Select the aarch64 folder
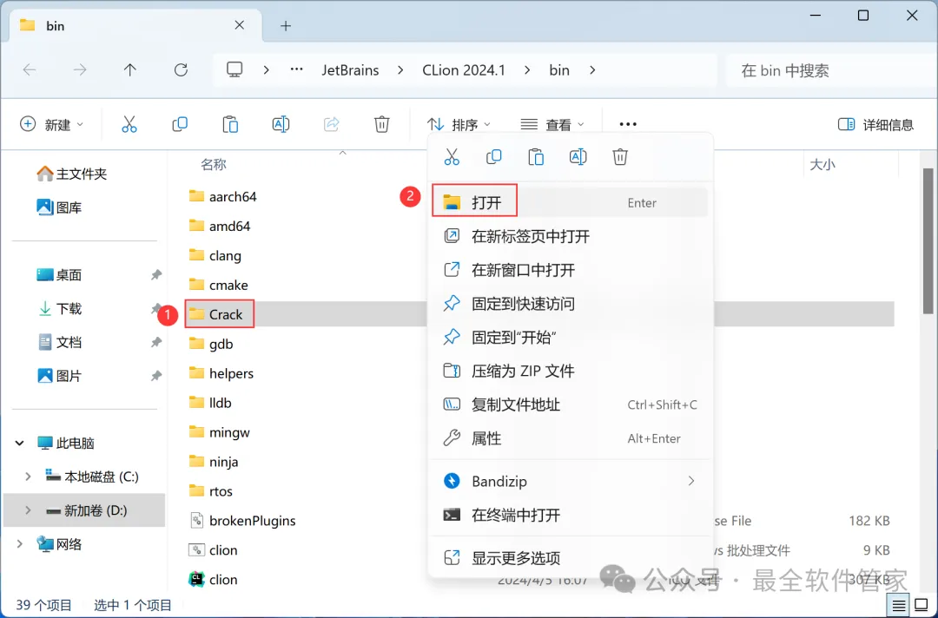This screenshot has height=618, width=938. [223, 197]
